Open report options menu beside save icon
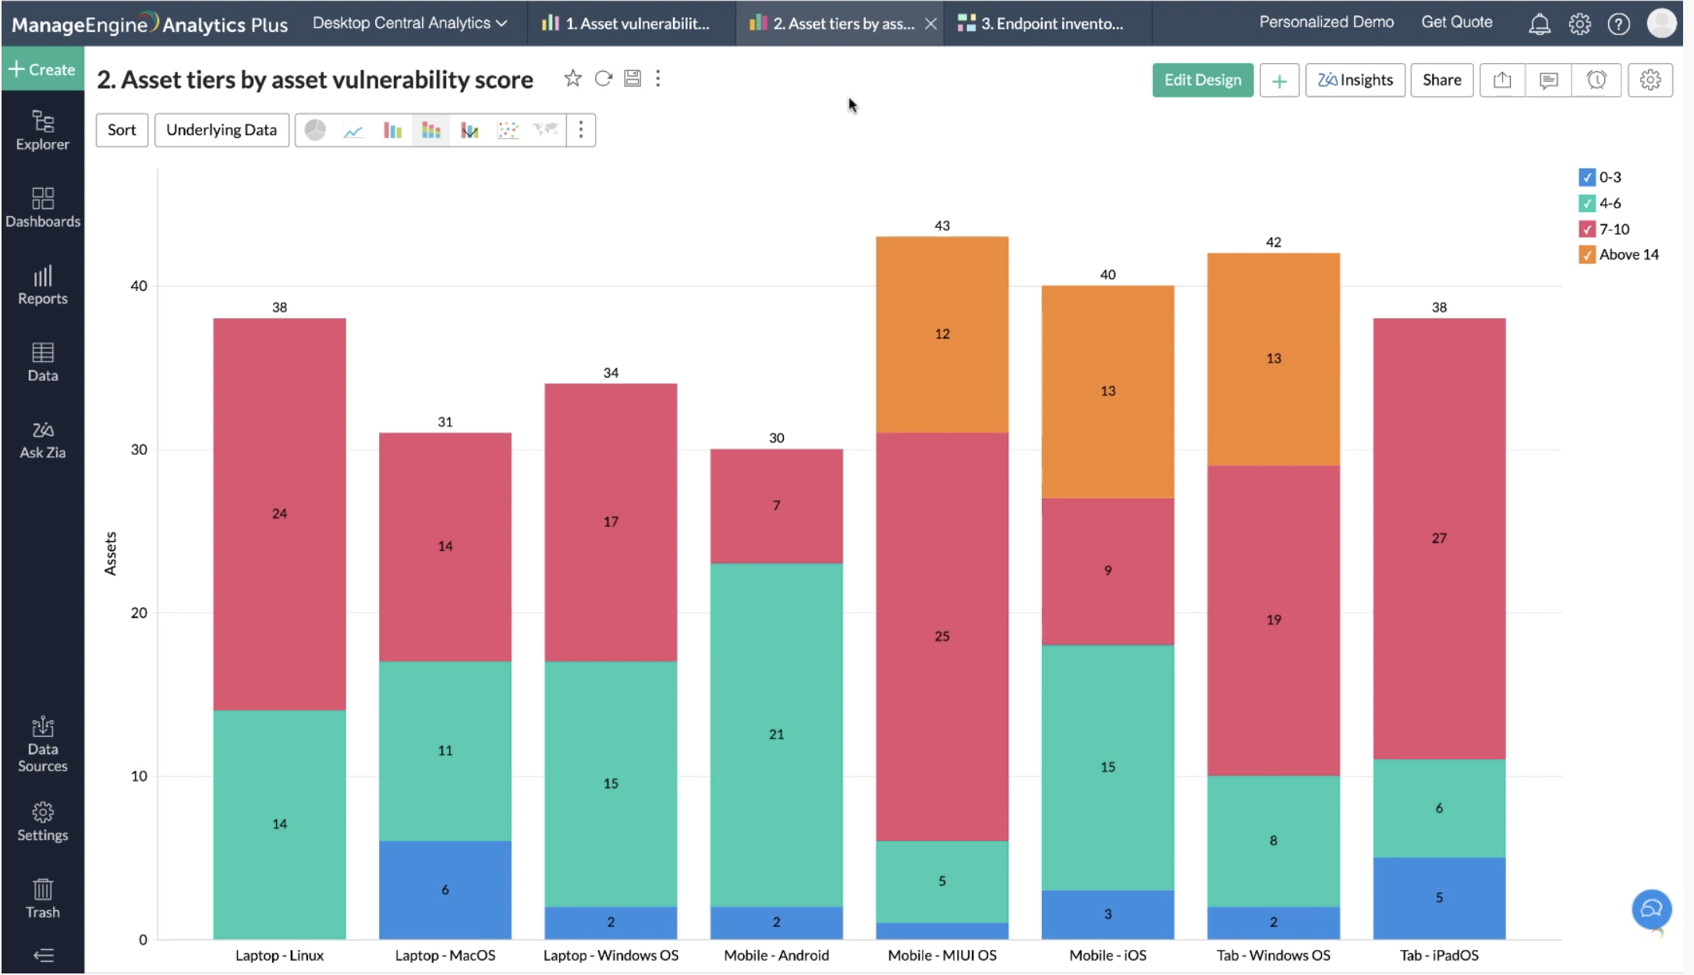Screen dimensions: 1694x975 (x=658, y=79)
